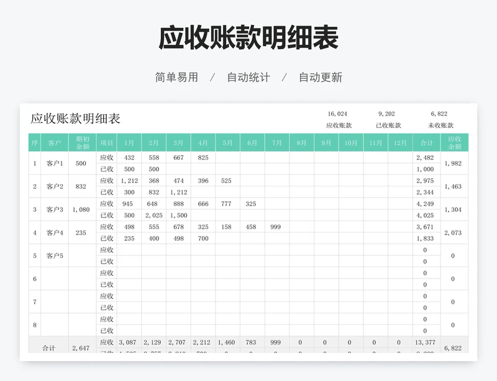
Task: Select row number 8 in 序 column
Action: point(35,325)
